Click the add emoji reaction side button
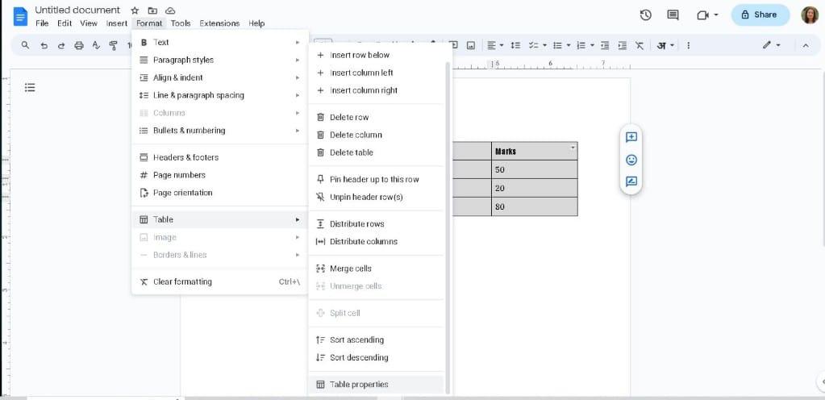The width and height of the screenshot is (825, 400). tap(631, 160)
